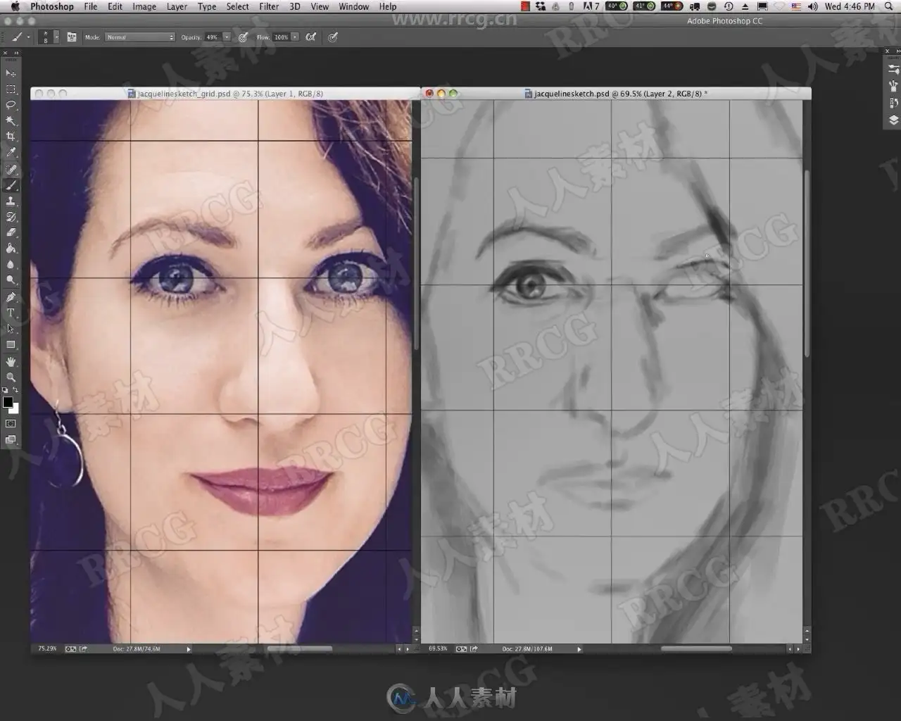Open the Filter menu
901x721 pixels.
(269, 6)
